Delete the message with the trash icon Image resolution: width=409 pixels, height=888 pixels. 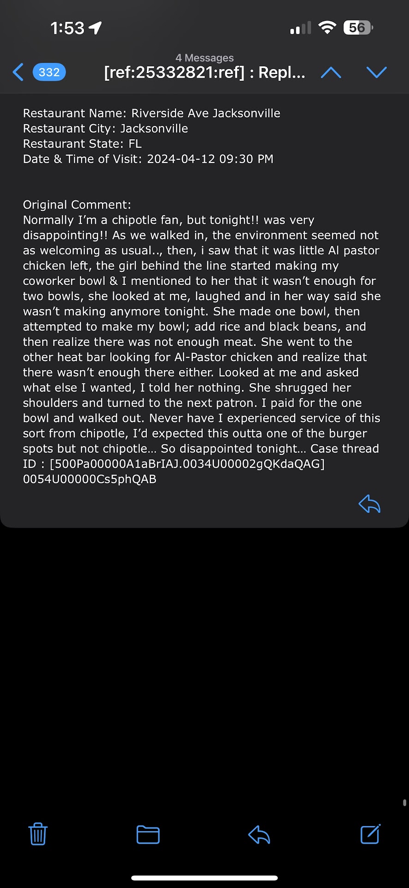click(x=38, y=834)
